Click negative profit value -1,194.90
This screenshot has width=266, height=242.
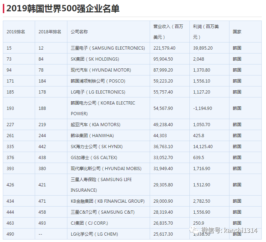pos(203,108)
